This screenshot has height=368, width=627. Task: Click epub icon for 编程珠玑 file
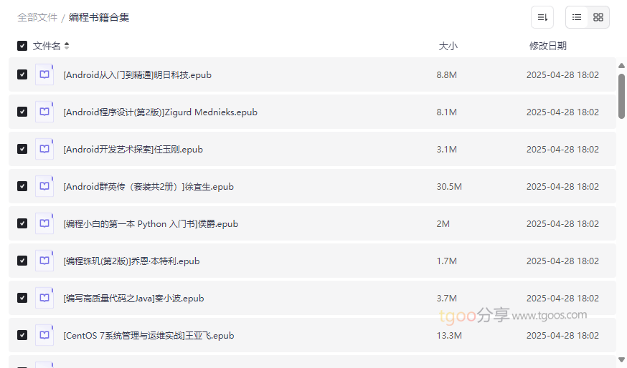coord(44,261)
